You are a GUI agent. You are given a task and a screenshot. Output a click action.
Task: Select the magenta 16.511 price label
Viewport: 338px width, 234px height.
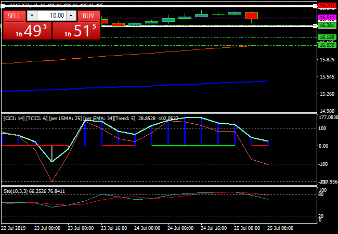[326, 18]
